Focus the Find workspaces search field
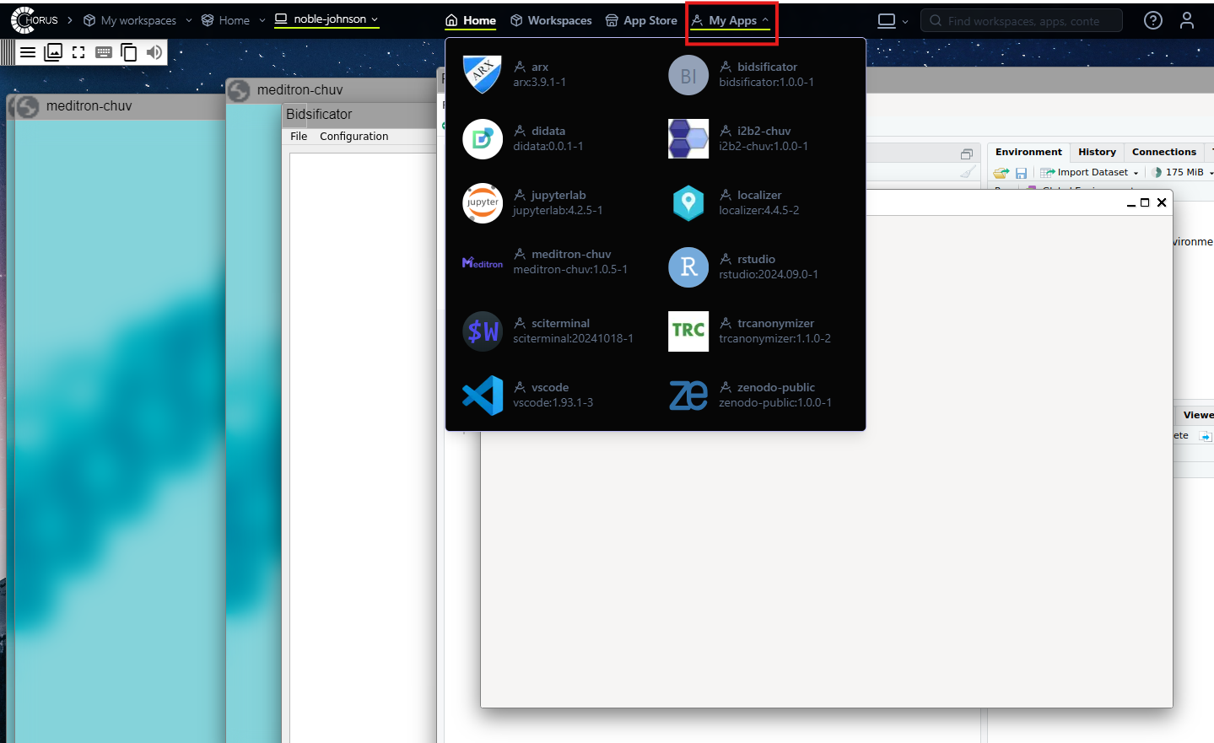The image size is (1214, 743). coord(1022,20)
